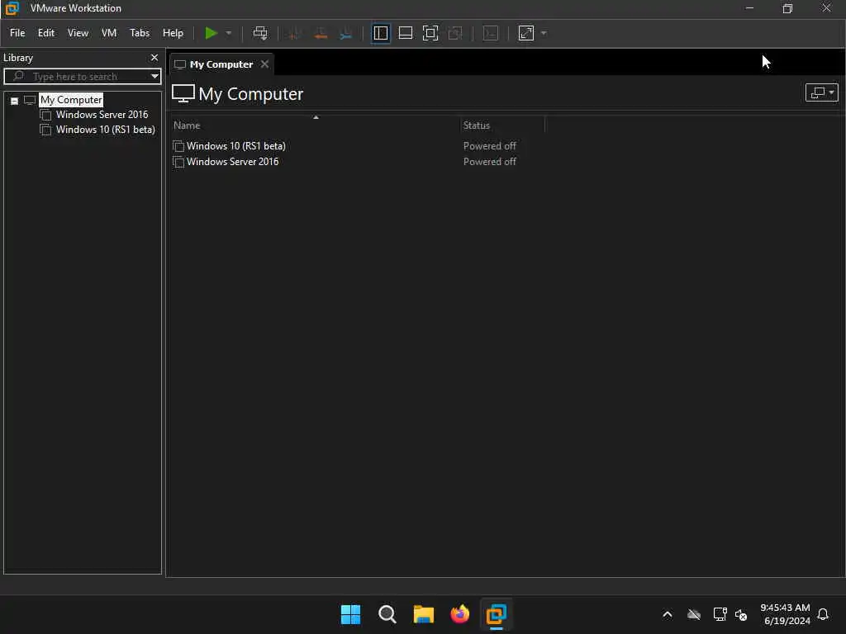Screen dimensions: 846x634
Task: Open the File menu
Action: 17,33
